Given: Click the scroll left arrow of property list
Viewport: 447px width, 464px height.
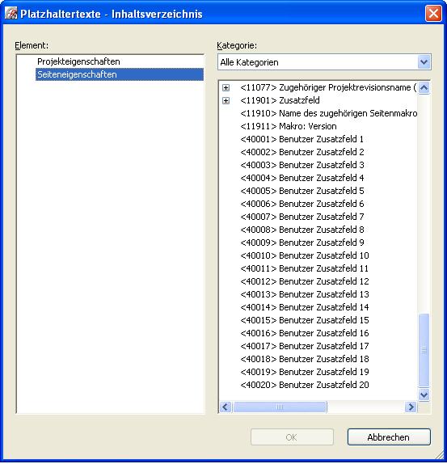Looking at the screenshot, I should pos(226,407).
